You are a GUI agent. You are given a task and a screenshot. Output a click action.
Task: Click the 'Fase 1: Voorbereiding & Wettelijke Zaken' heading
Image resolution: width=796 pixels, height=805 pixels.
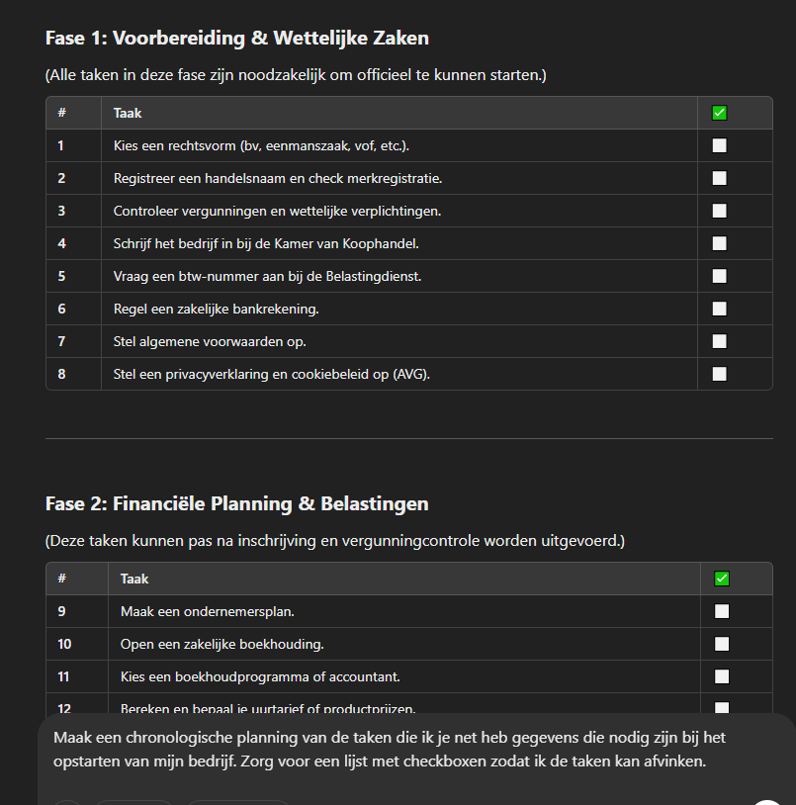point(237,39)
